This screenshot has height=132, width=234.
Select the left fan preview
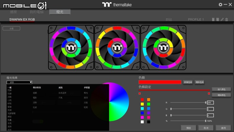(71, 47)
